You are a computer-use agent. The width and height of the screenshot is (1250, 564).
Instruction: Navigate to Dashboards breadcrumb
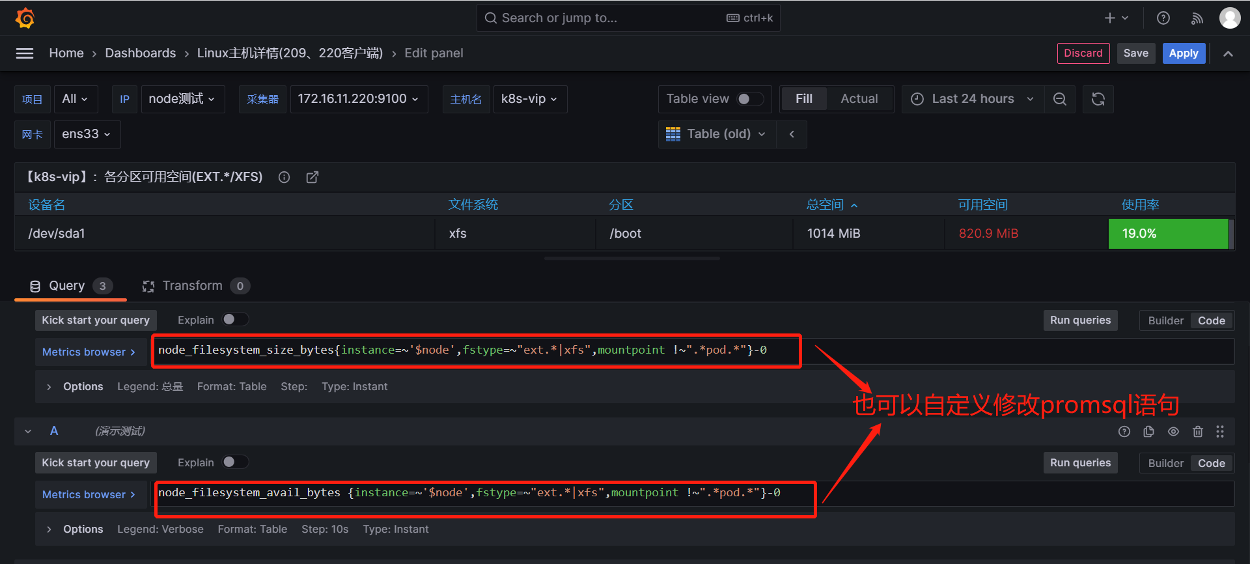click(x=140, y=53)
